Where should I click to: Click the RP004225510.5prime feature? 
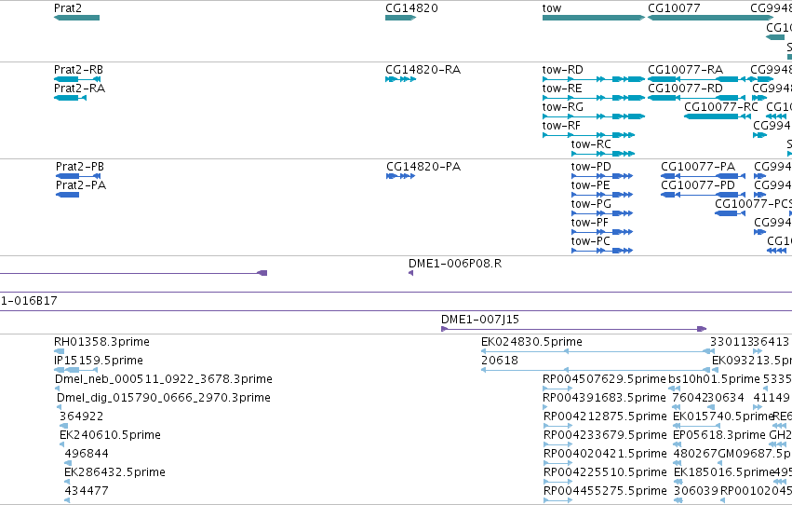[x=558, y=482]
